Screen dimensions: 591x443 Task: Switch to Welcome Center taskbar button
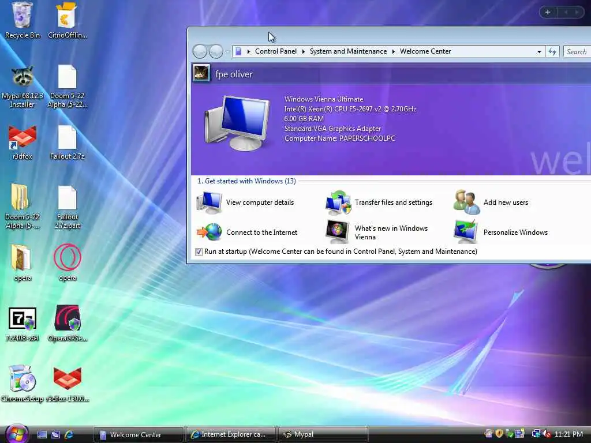[138, 435]
